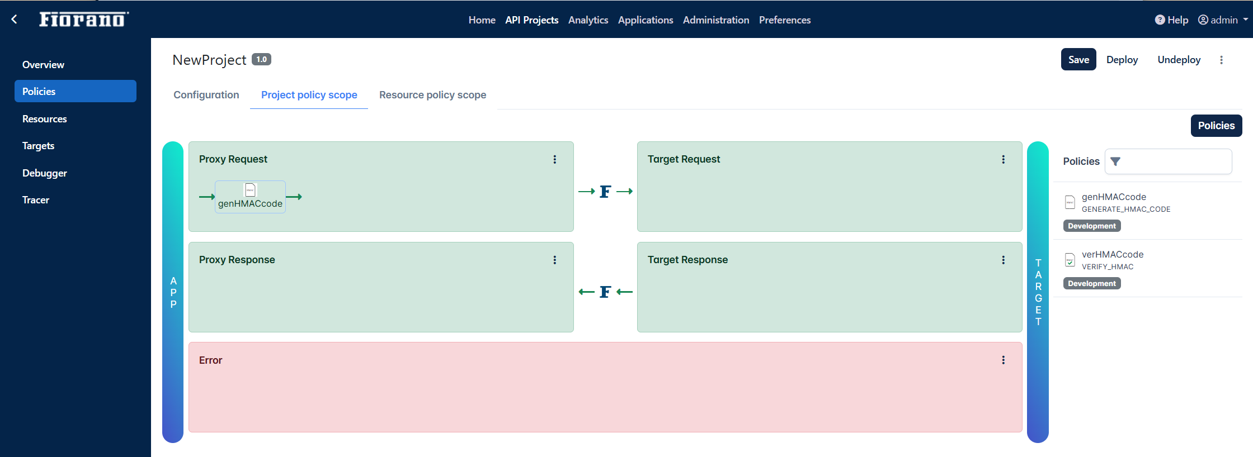Switch to Configuration tab
The height and width of the screenshot is (457, 1253).
206,95
